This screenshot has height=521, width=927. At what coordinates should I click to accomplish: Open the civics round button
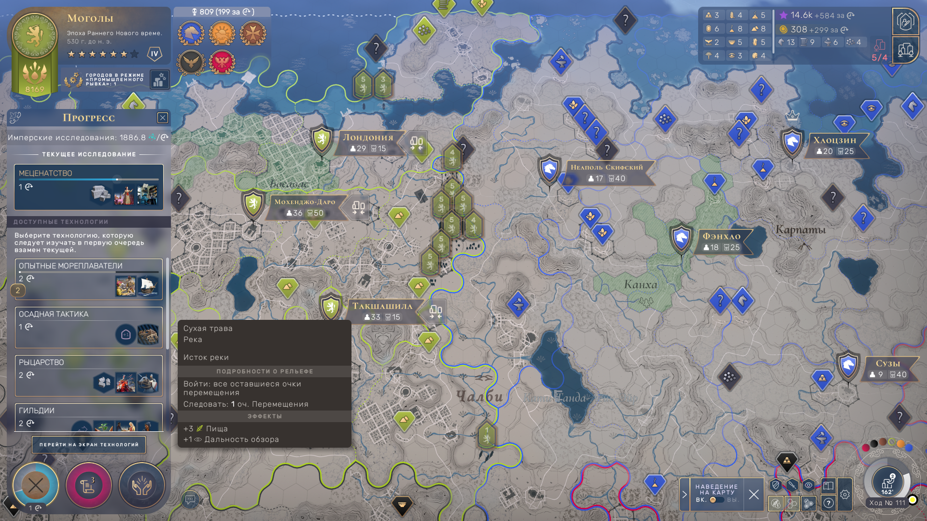point(88,485)
